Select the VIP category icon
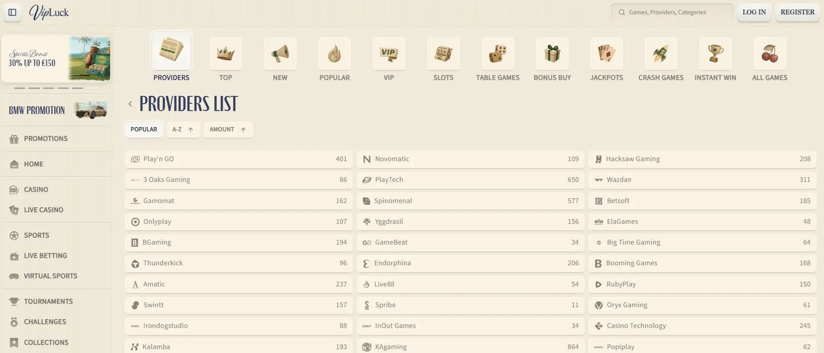This screenshot has width=824, height=353. point(389,54)
